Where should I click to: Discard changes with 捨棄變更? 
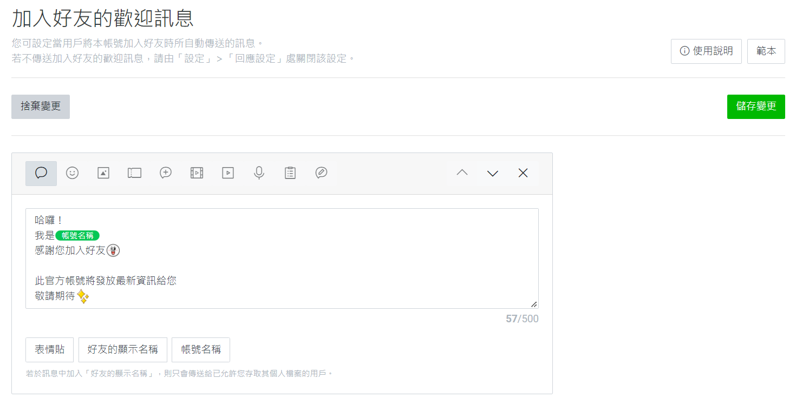pos(40,107)
